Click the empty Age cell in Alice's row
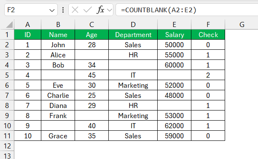258x159 pixels. pos(91,55)
